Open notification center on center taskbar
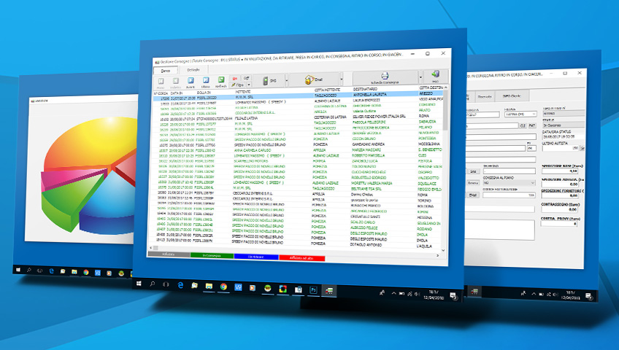This screenshot has height=350, width=619. pos(453,295)
